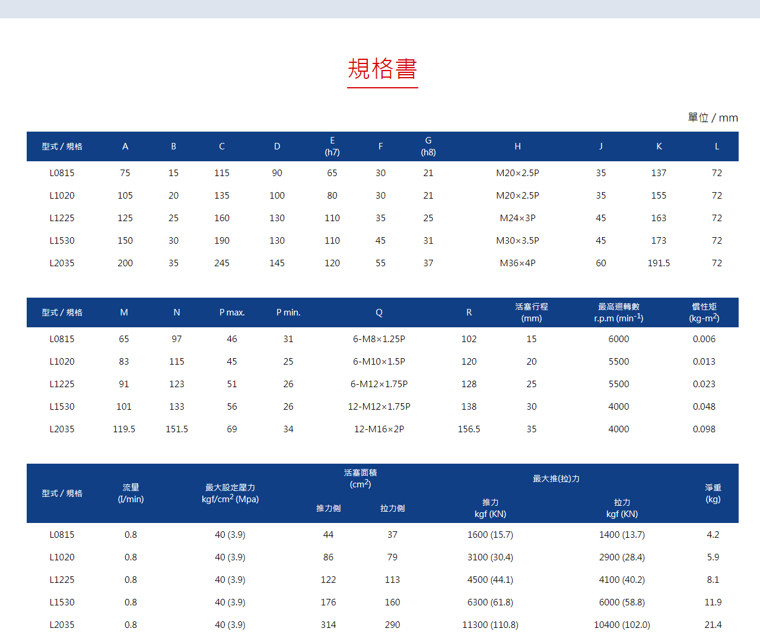Image resolution: width=760 pixels, height=638 pixels.
Task: Click the 活塞面積 (cm2) header
Action: click(360, 477)
